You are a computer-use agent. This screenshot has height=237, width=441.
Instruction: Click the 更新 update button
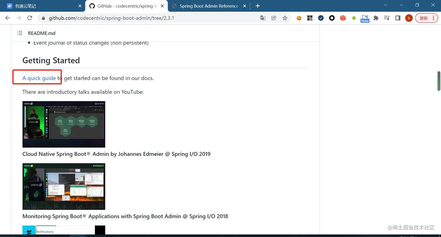click(x=426, y=18)
